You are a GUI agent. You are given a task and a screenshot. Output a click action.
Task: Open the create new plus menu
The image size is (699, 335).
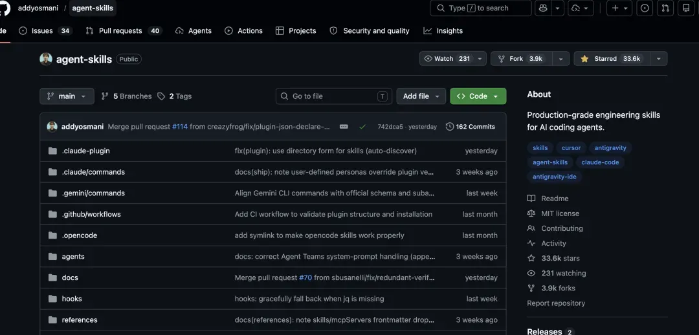[619, 8]
